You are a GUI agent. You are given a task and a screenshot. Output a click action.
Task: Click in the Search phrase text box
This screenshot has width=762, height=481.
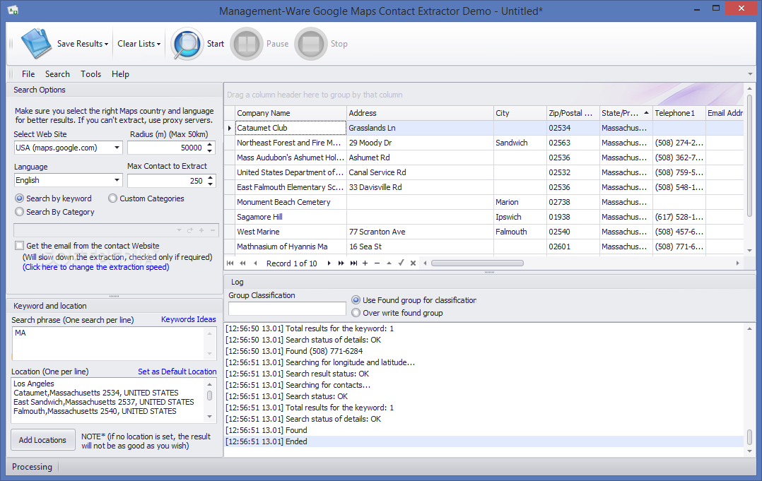click(x=108, y=343)
